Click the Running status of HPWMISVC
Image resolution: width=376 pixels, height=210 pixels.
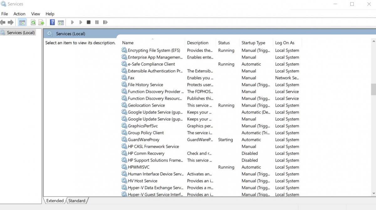point(226,167)
